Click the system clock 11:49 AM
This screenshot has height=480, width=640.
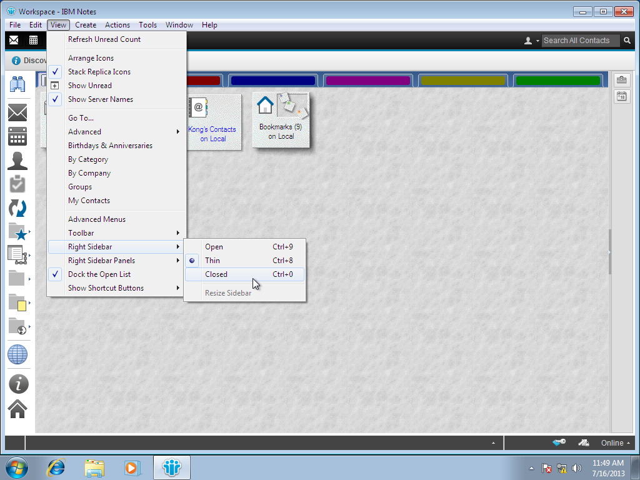pyautogui.click(x=608, y=463)
